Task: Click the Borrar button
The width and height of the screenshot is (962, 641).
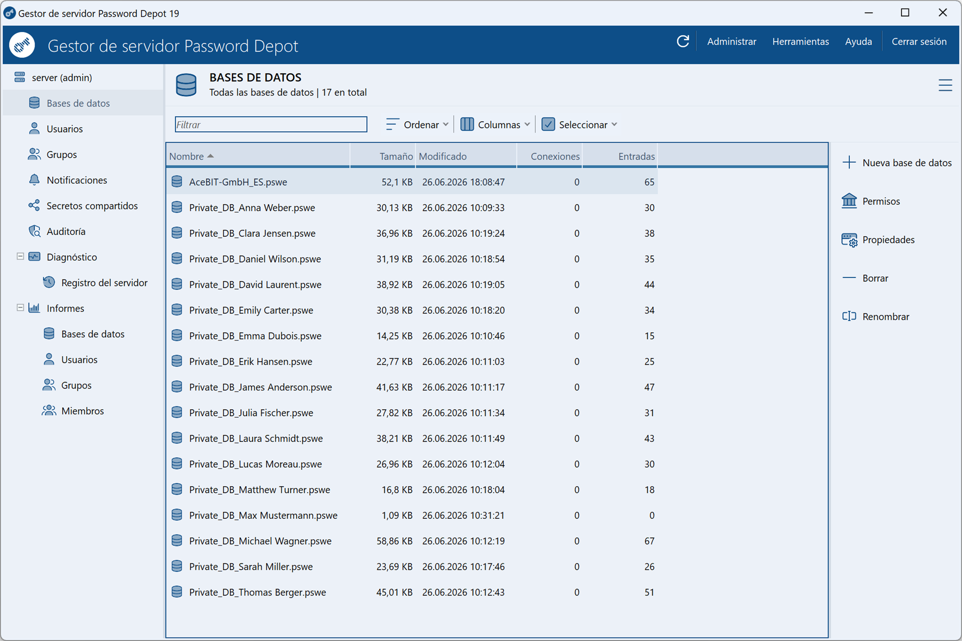Action: [x=865, y=278]
